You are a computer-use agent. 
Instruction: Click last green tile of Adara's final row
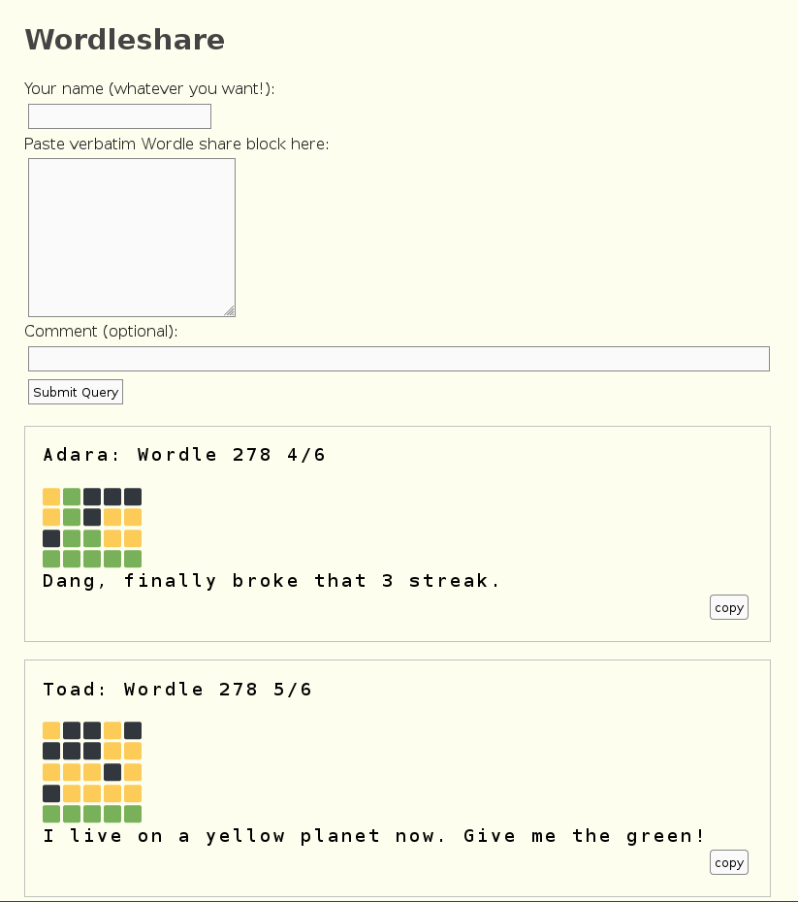(133, 559)
